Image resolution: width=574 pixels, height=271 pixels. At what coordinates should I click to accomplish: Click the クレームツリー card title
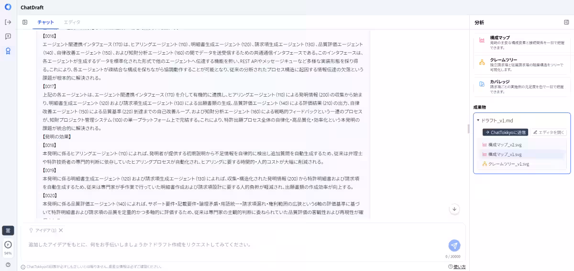click(x=503, y=60)
